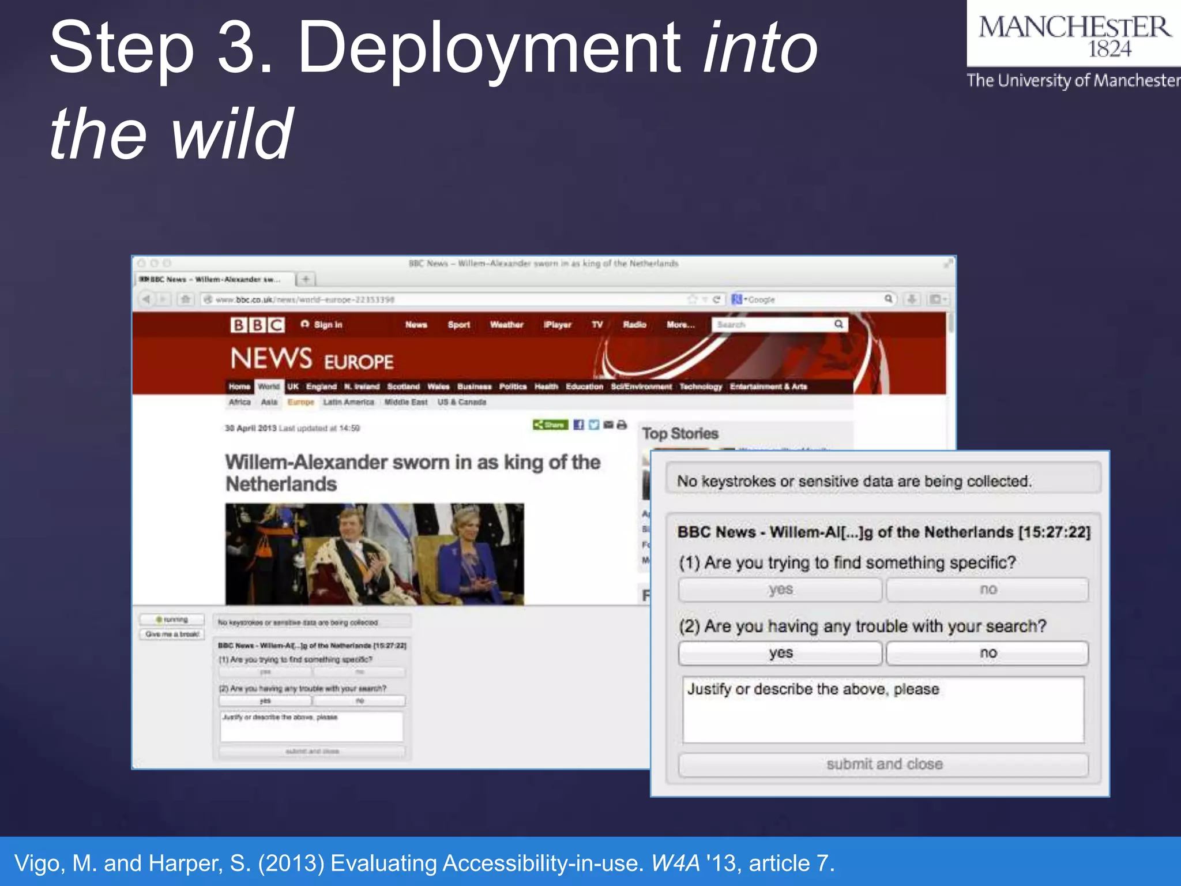1181x886 pixels.
Task: Select Politics in the news navigation
Action: tap(513, 386)
